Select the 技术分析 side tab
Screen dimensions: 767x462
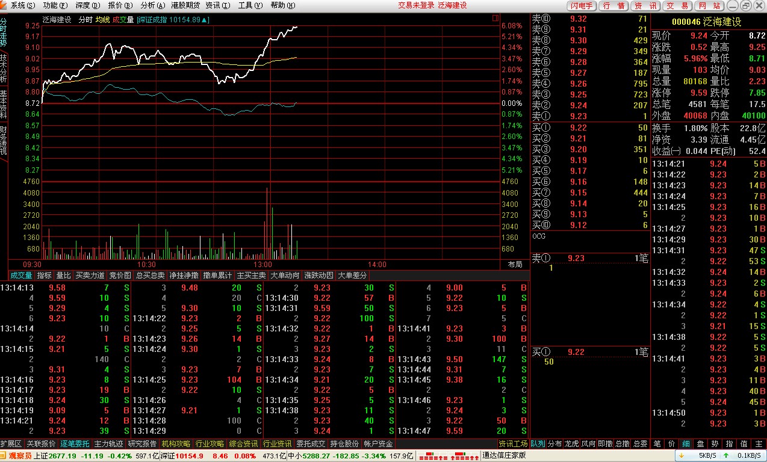click(4, 69)
